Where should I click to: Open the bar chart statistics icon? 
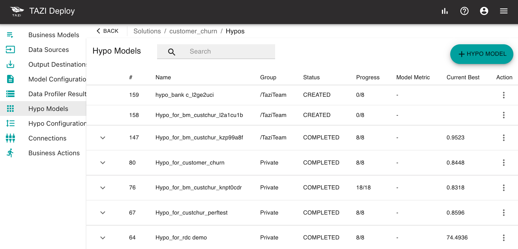(445, 11)
